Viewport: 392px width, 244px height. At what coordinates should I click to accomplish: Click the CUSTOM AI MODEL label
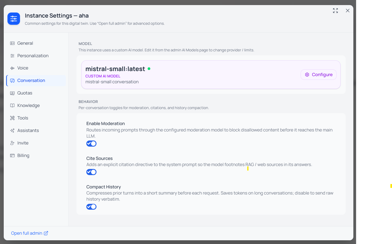coord(103,76)
